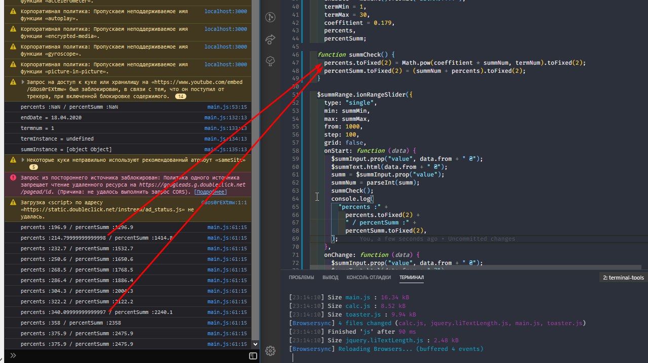
Task: Open the G8os0rEXtmw:1:1 source link
Action: click(224, 202)
